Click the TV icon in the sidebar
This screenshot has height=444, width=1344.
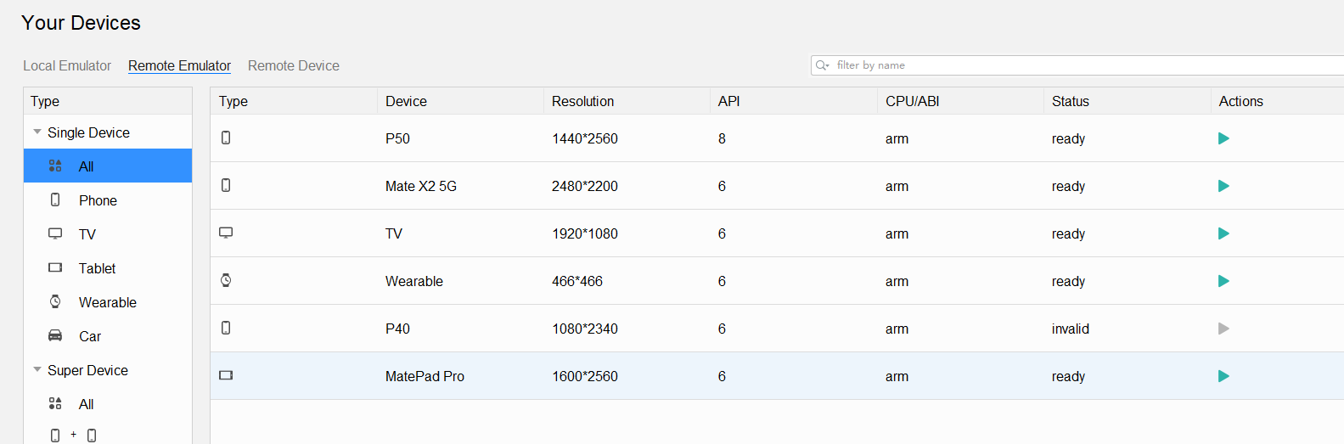click(55, 233)
